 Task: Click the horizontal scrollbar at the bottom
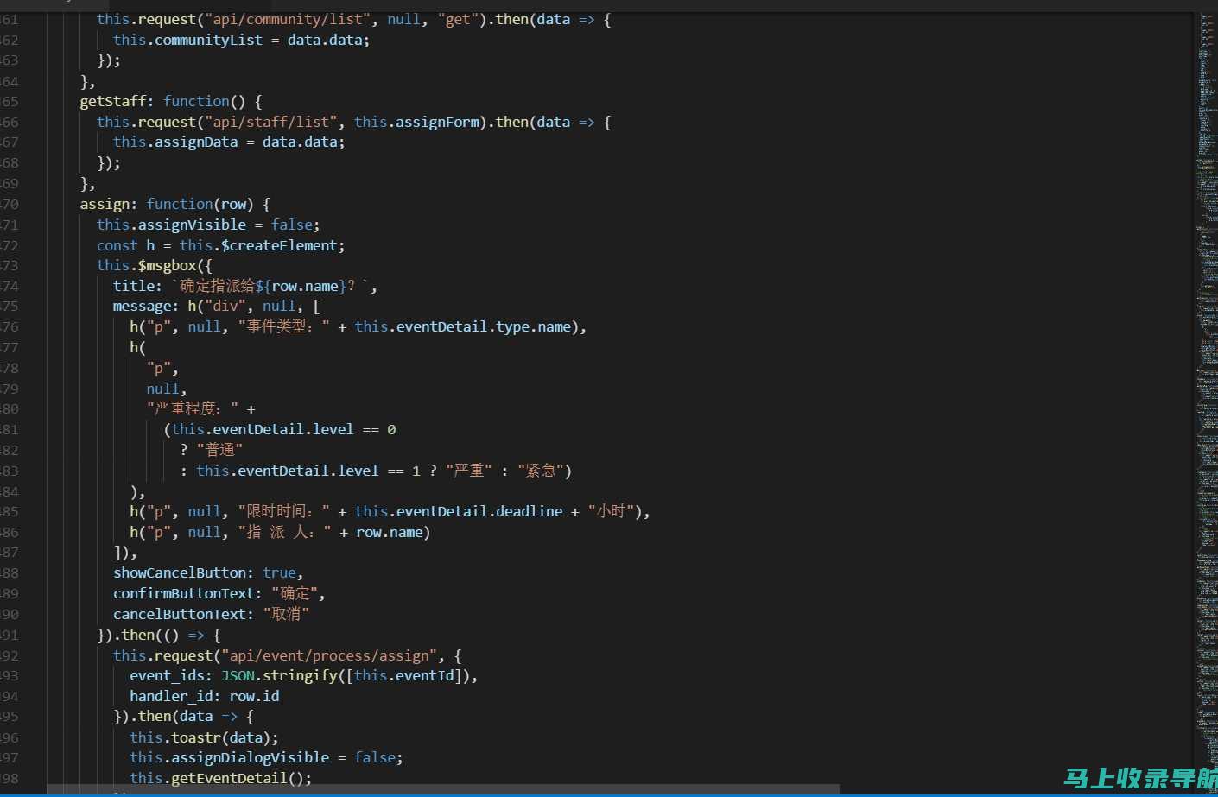click(x=442, y=789)
